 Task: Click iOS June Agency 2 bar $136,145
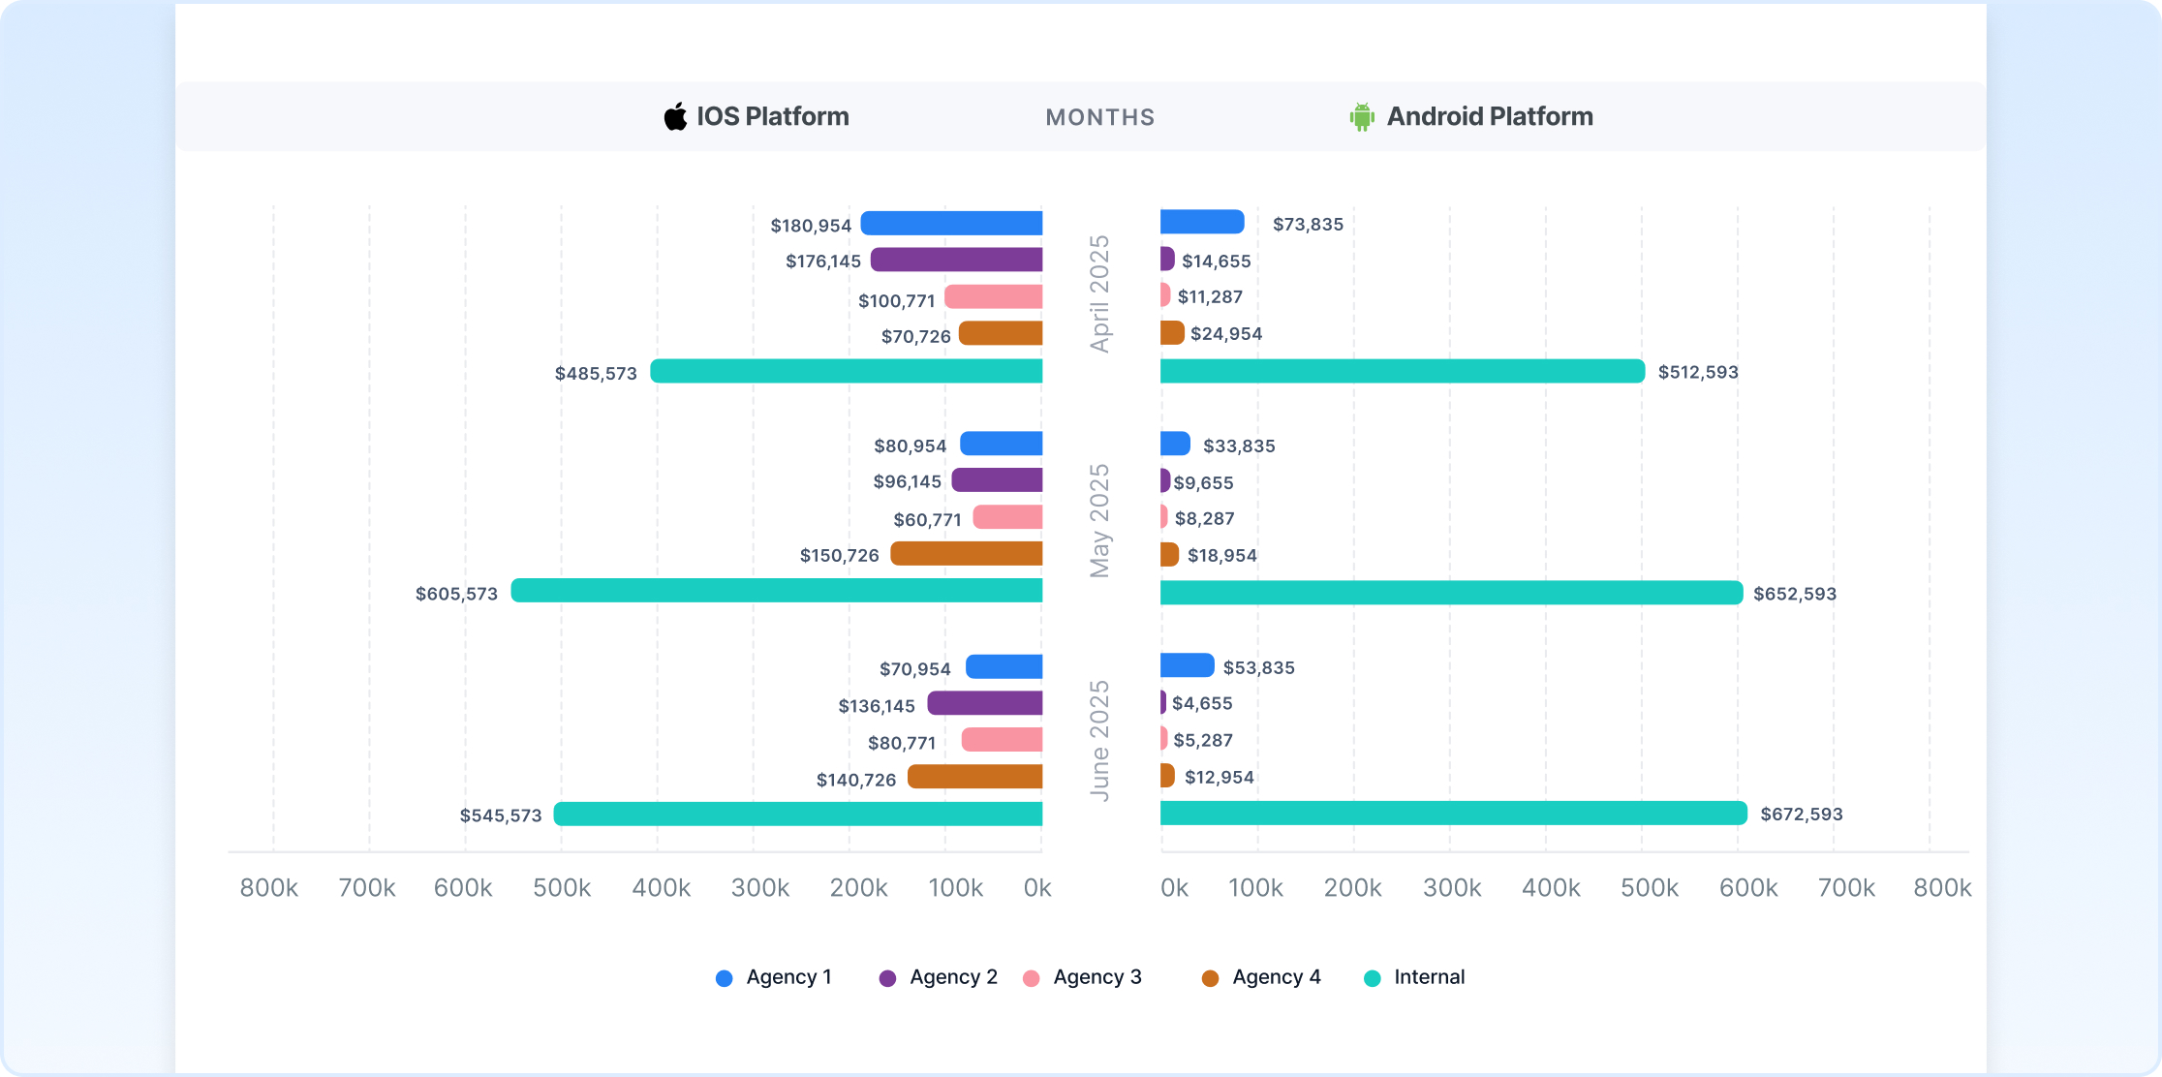coord(984,703)
